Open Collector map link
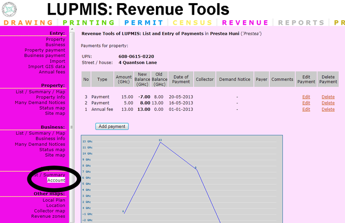The image size is (345, 223). (x=49, y=211)
